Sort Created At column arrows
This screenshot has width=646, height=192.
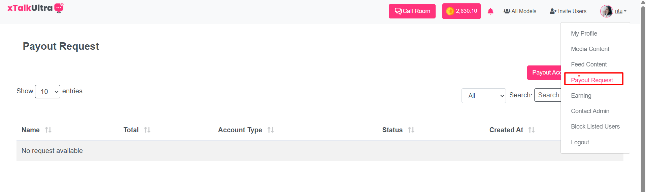click(532, 130)
